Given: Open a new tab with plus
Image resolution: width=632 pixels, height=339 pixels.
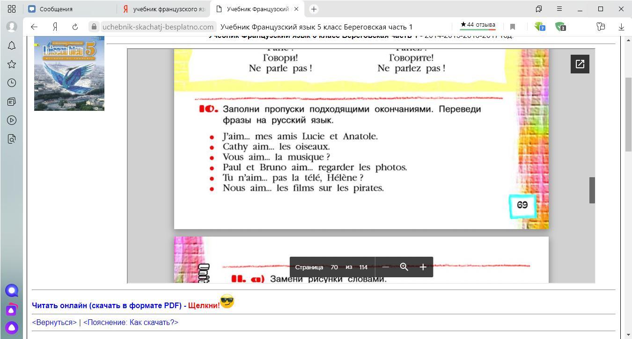Looking at the screenshot, I should (314, 9).
